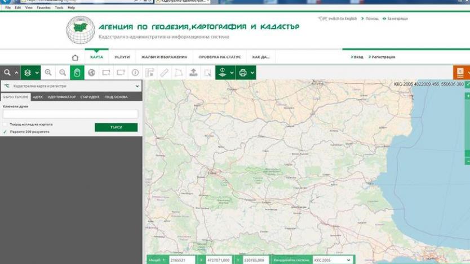Viewport: 470px width, 264px height.
Task: Open the 'Услуги' navigation menu item
Action: (122, 57)
